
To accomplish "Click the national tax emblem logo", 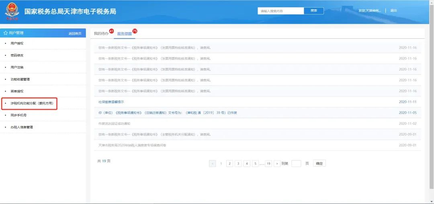I will click(x=12, y=11).
